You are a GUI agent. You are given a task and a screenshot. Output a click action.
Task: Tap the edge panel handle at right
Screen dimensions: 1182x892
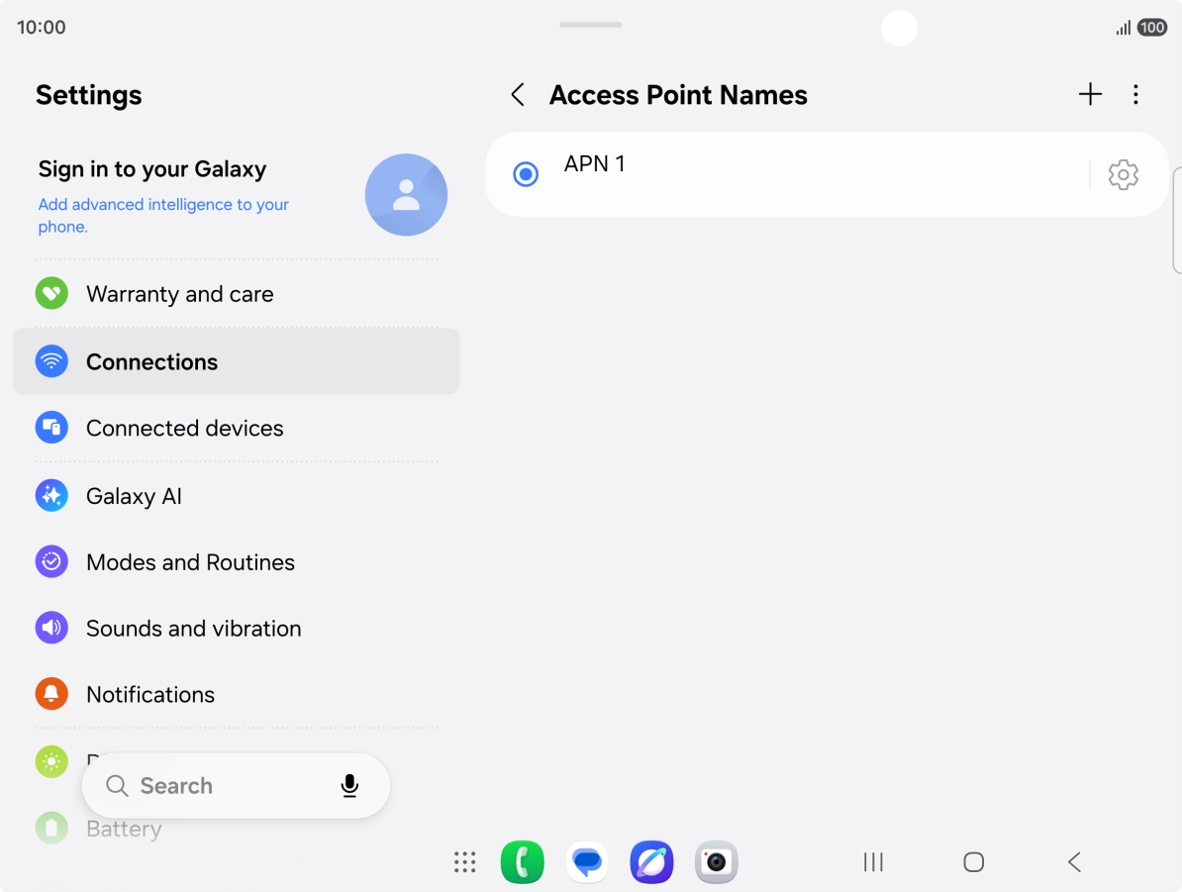[x=1177, y=220]
